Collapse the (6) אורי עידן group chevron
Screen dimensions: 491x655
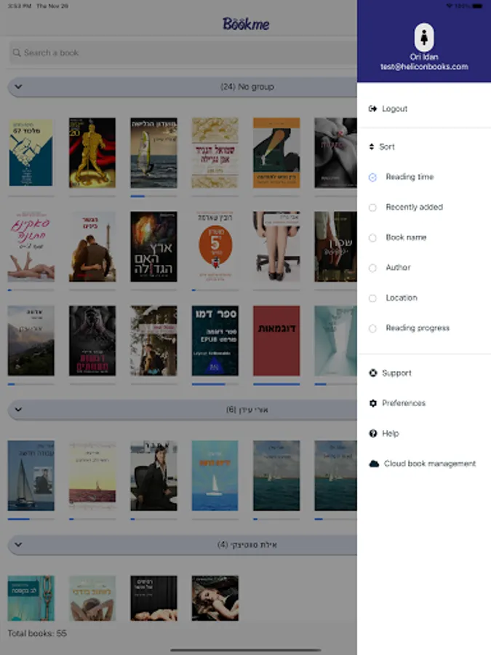(x=18, y=409)
